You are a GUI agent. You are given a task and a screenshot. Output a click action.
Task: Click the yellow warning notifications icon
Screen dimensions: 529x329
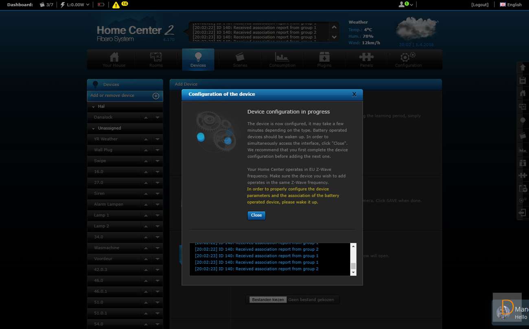116,5
